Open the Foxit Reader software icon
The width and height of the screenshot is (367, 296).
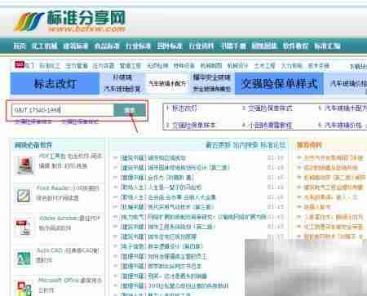24,196
